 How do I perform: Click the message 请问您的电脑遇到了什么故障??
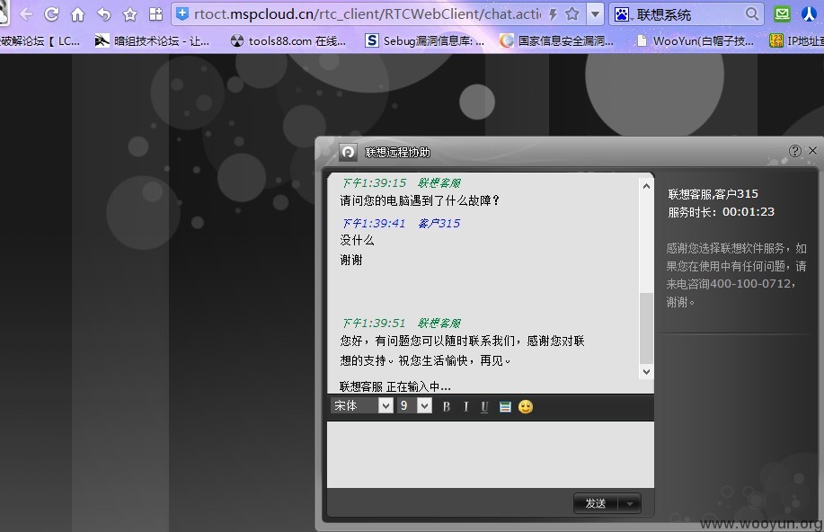click(420, 200)
